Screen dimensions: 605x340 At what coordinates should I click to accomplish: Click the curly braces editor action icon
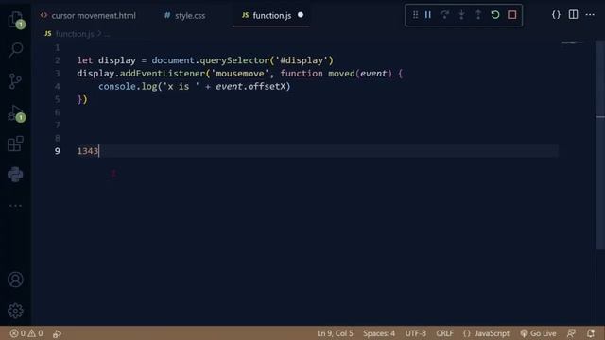pos(556,15)
